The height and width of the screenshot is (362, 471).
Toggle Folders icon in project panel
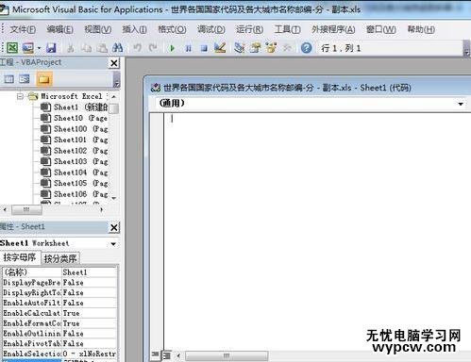(x=43, y=79)
